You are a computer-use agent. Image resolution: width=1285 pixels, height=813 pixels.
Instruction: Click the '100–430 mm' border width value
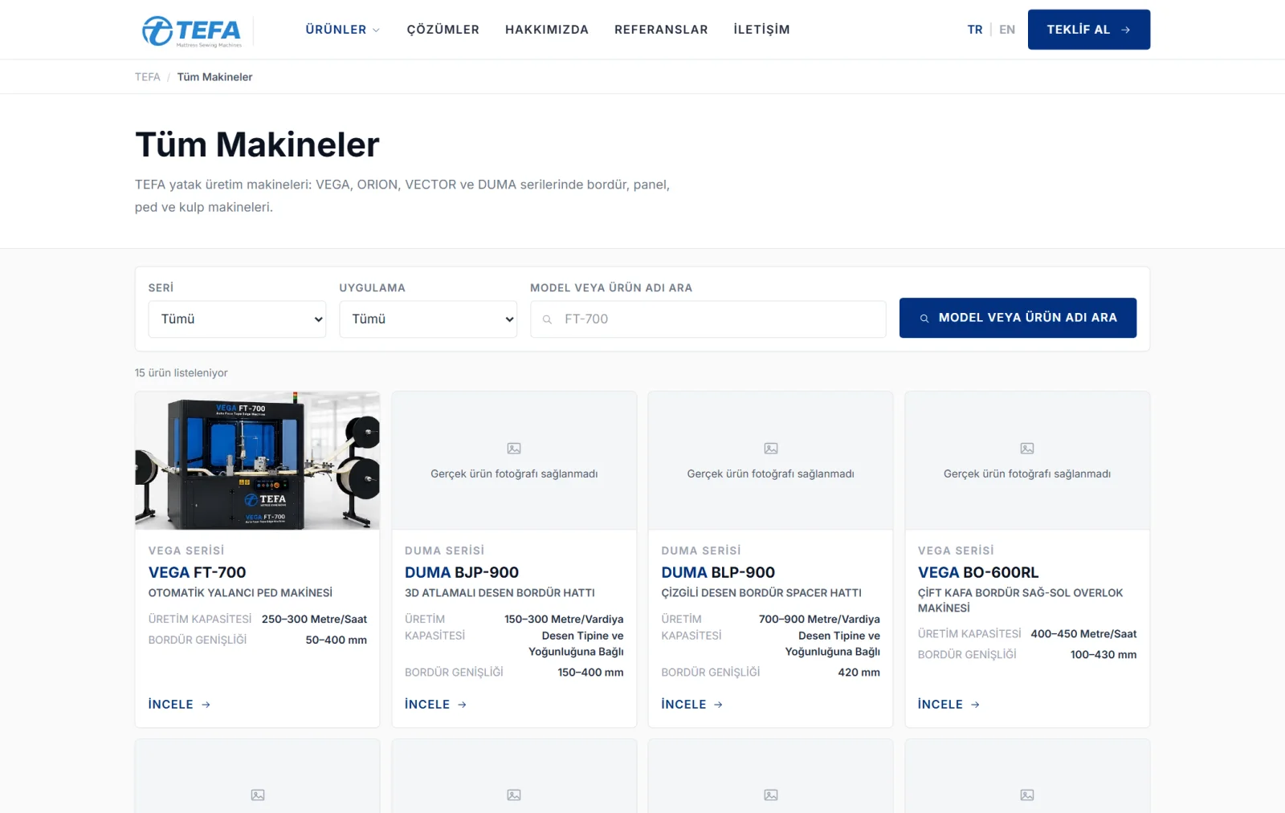click(1103, 655)
